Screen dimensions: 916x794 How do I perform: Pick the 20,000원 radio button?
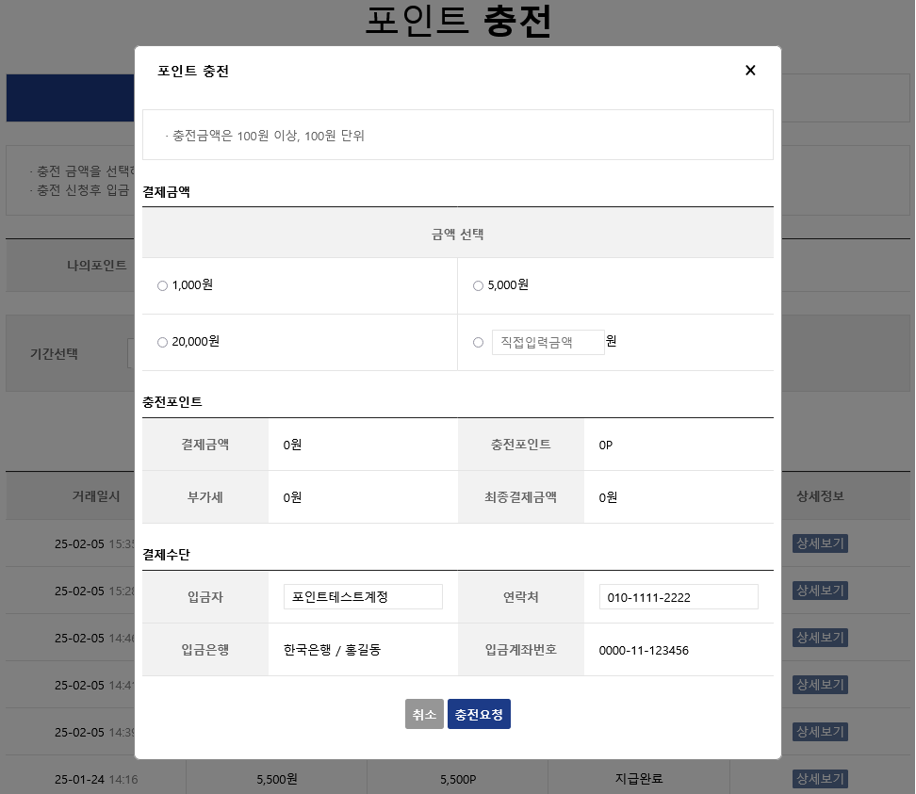click(162, 343)
